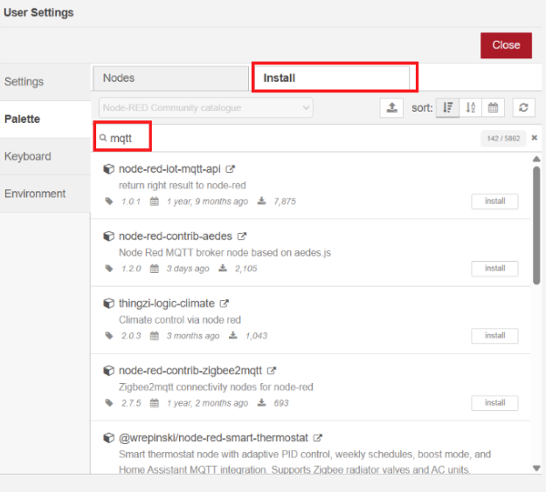Screen dimensions: 546x492
Task: Expand the Node-RED Community catalogue dropdown
Action: (x=205, y=107)
